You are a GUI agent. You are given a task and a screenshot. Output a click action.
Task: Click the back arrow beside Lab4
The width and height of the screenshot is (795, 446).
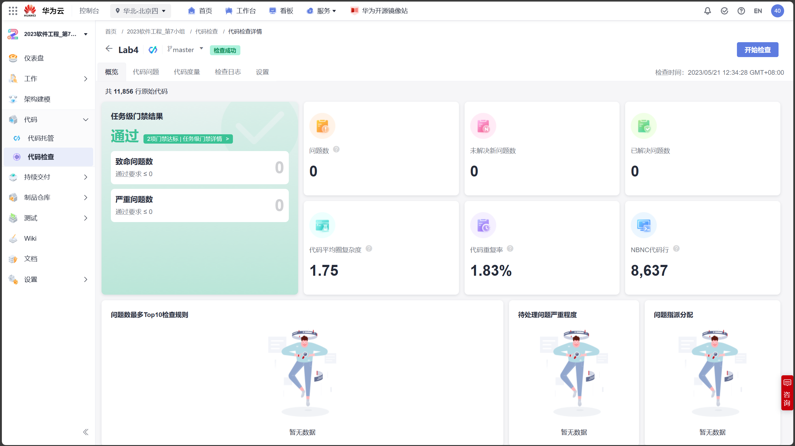click(109, 49)
